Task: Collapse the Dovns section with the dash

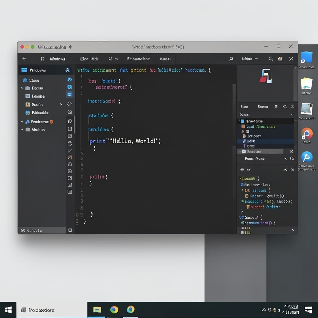Action: [x=292, y=114]
